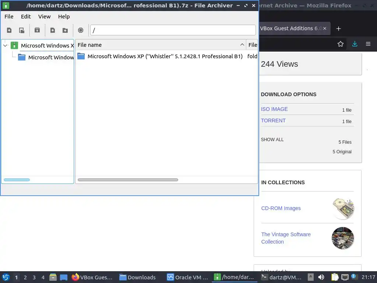Click the 'fold' type cell in file list
The image size is (377, 283).
tap(252, 56)
